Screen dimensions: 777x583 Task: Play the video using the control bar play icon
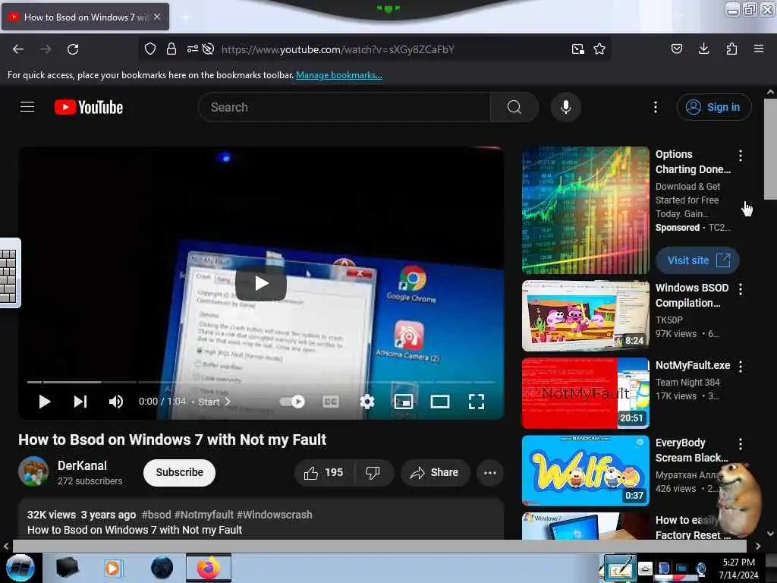tap(45, 402)
